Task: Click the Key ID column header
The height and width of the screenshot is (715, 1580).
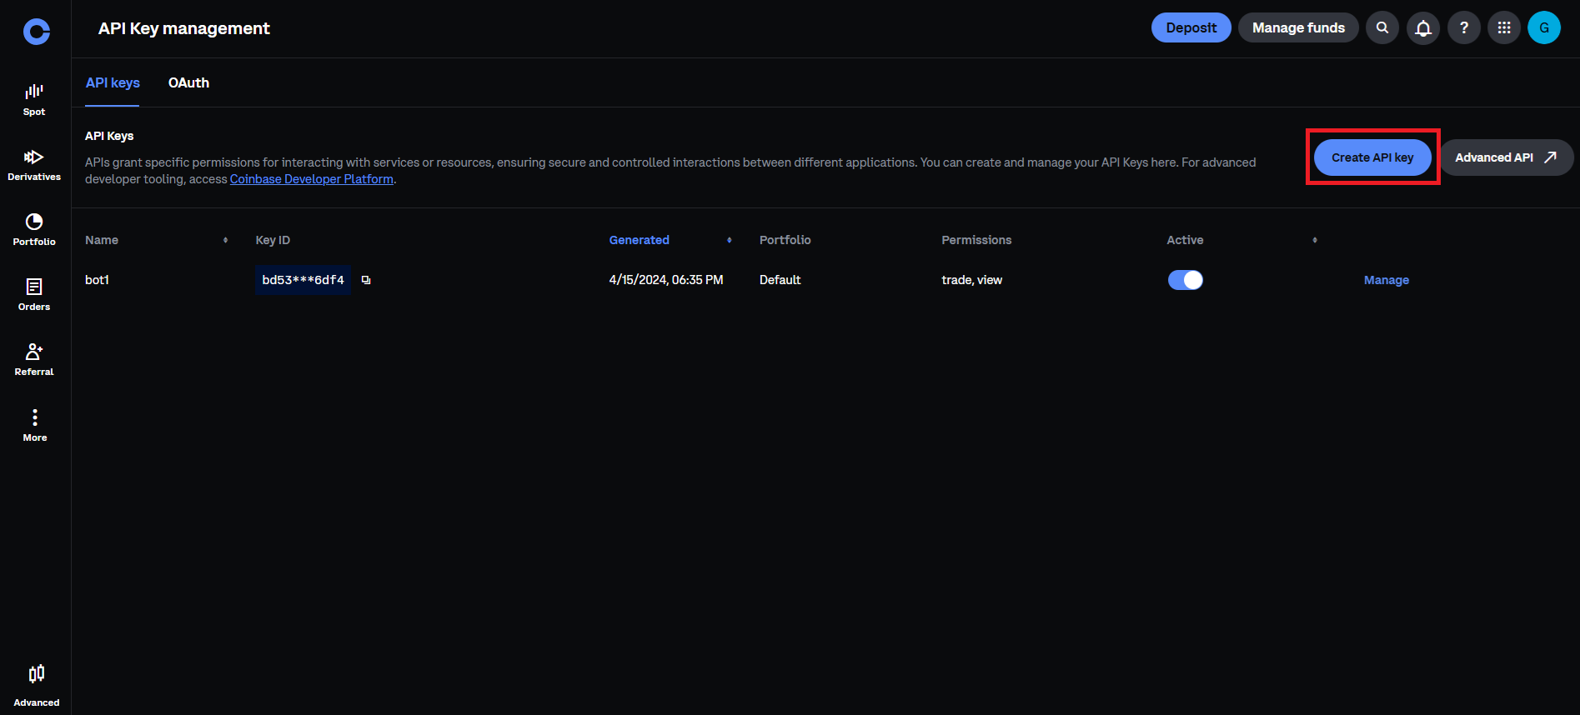Action: (273, 240)
